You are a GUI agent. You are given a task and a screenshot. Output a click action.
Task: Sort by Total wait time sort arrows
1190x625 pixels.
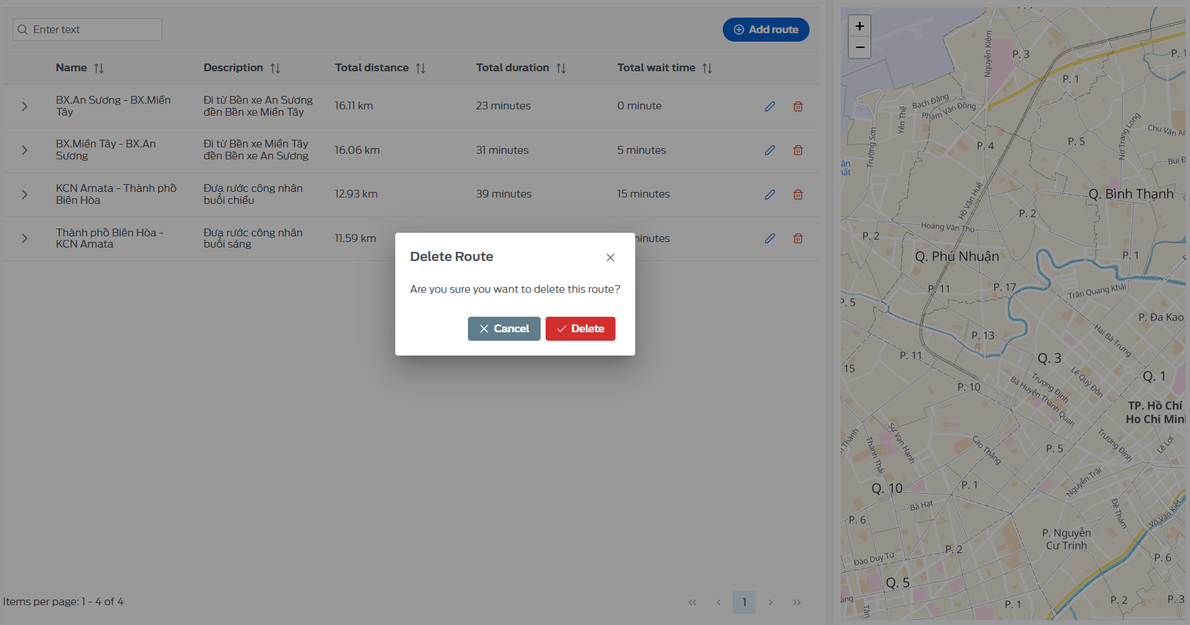(x=707, y=68)
